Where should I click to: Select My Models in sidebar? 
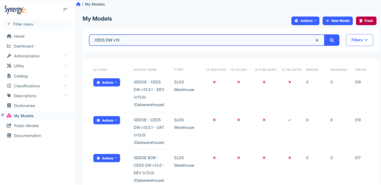click(24, 116)
